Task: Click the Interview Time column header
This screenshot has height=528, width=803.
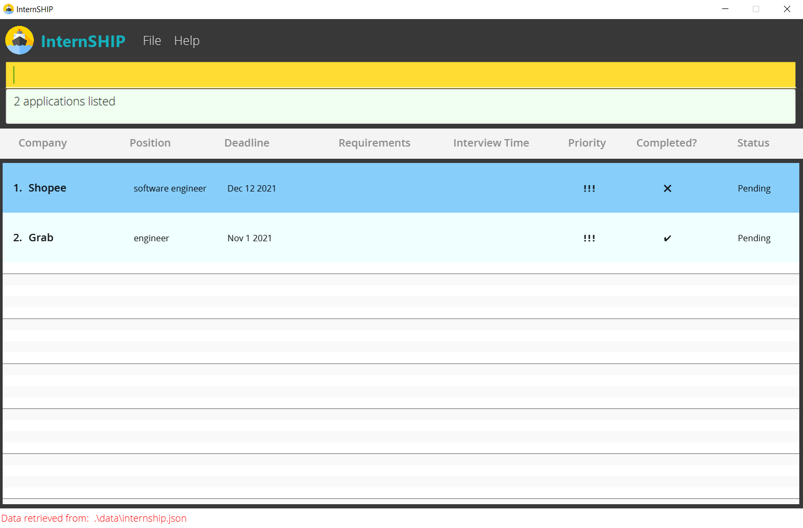Action: 491,143
